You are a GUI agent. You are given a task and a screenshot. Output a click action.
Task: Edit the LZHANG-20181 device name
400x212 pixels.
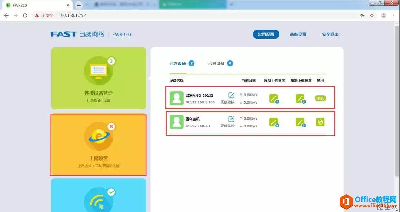(x=231, y=95)
